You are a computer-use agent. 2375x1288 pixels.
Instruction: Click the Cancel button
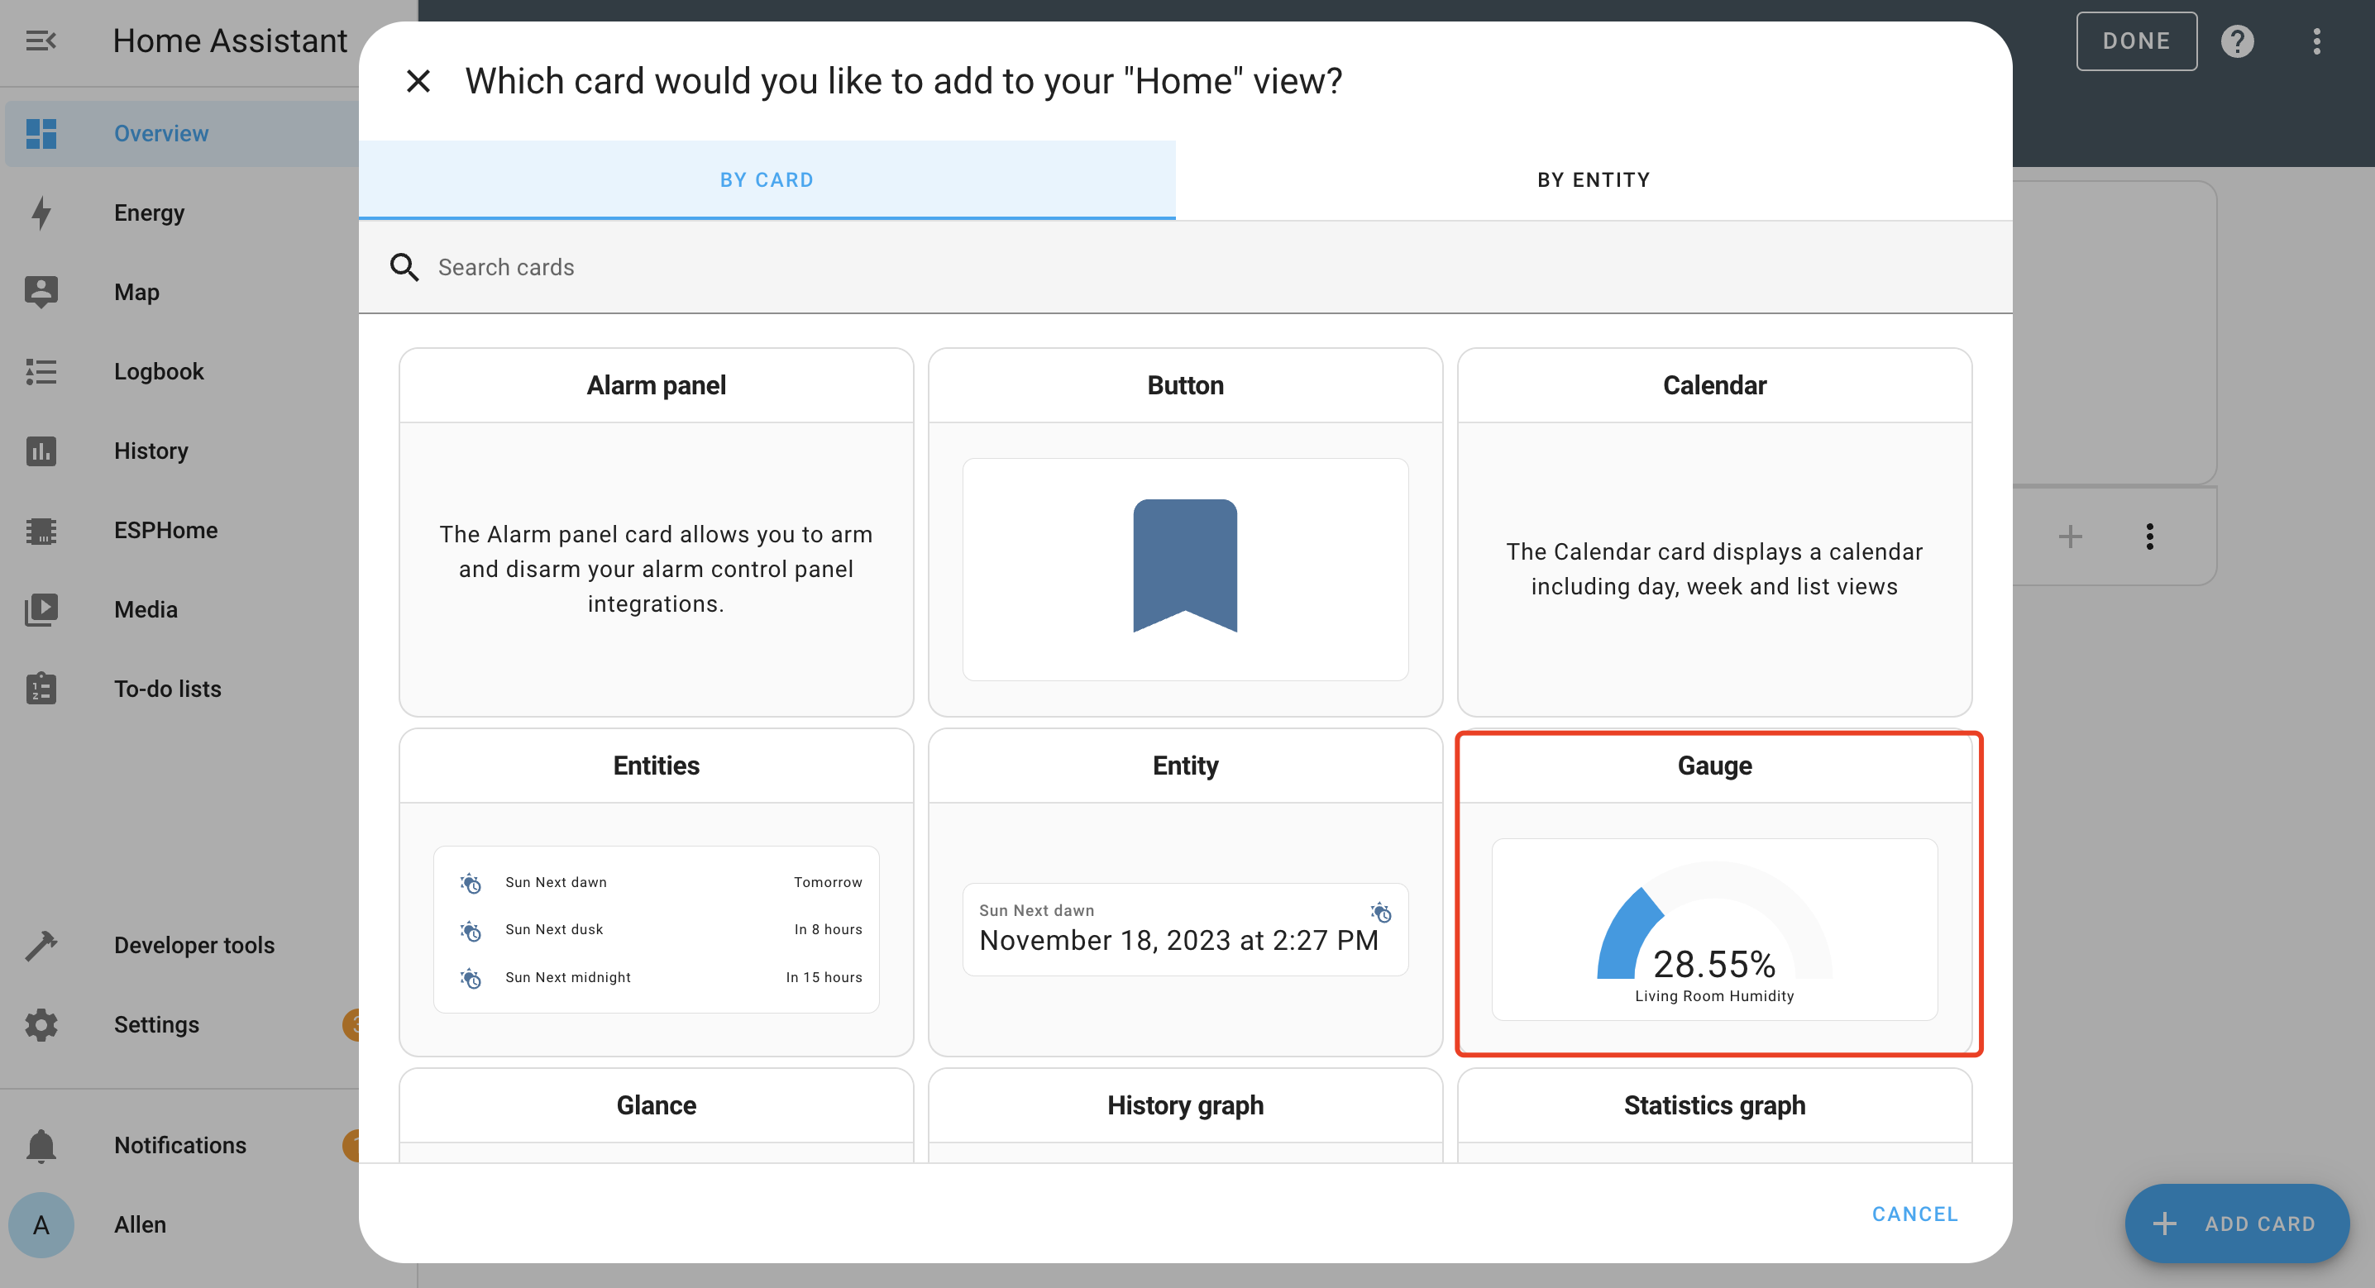click(x=1914, y=1214)
